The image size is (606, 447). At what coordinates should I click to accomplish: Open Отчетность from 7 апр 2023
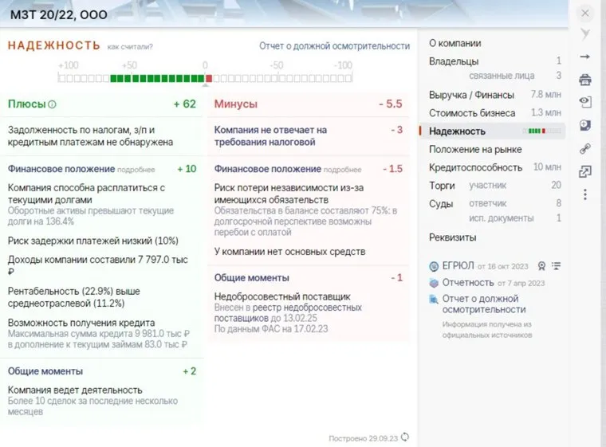coord(468,282)
